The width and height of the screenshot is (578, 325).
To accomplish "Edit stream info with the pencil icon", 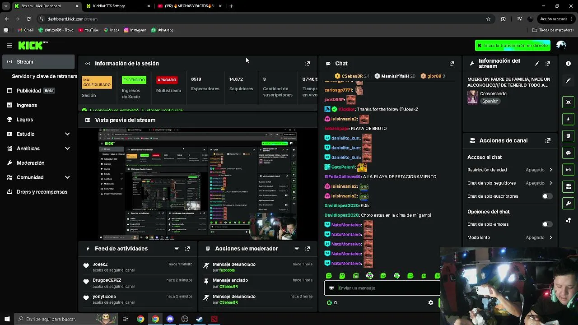I will [x=537, y=64].
